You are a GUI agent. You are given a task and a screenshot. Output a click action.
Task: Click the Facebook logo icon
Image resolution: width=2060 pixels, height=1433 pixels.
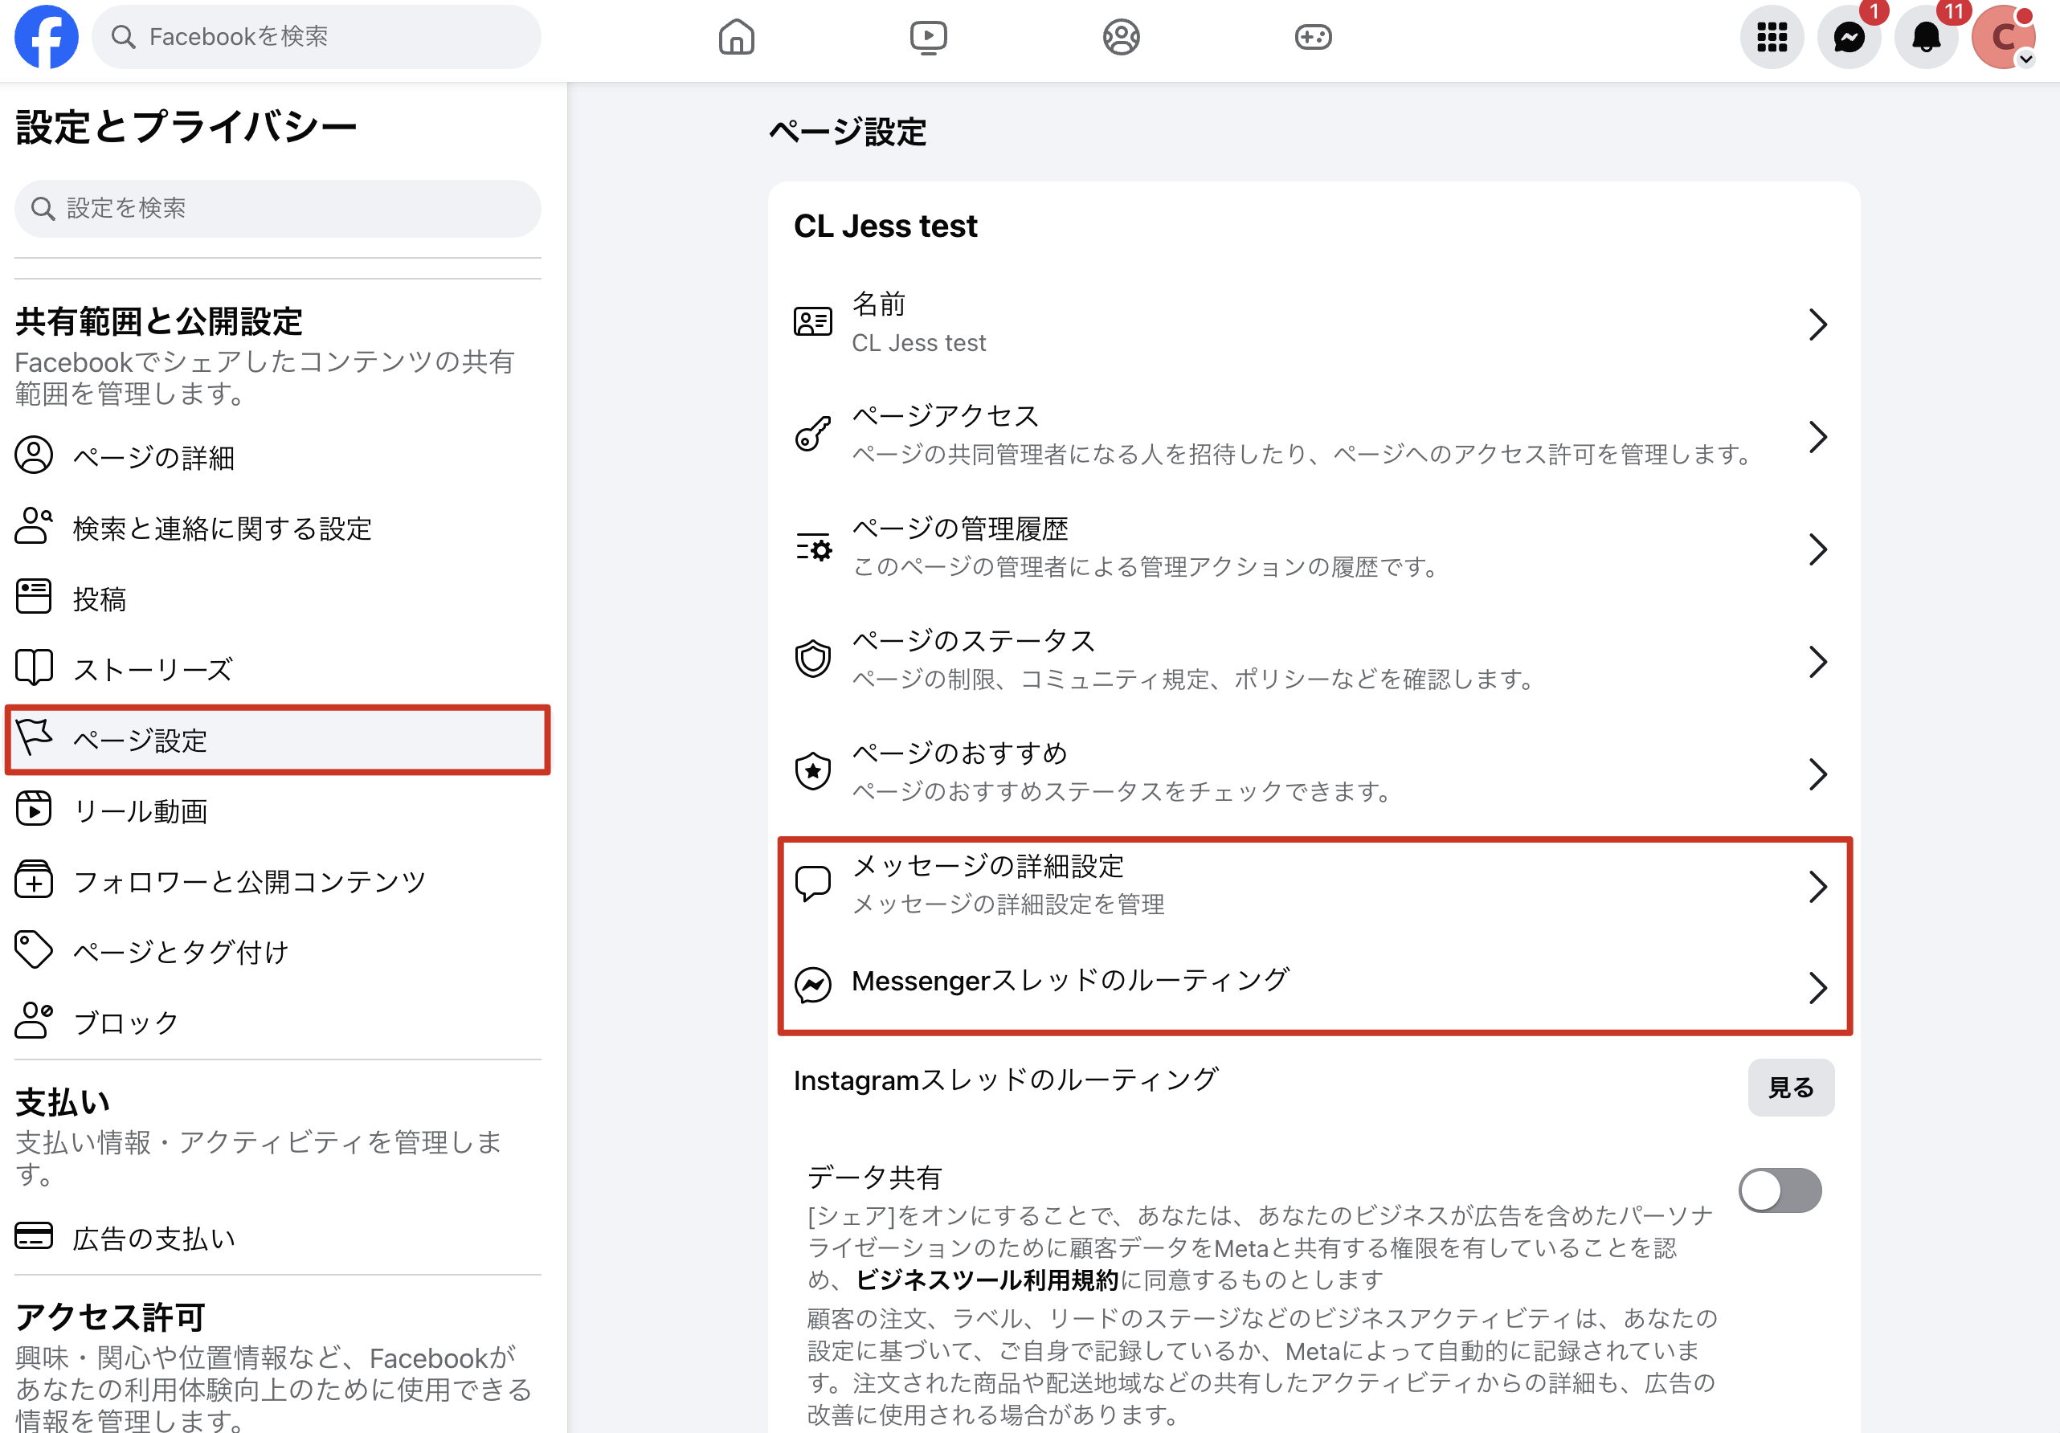(47, 37)
